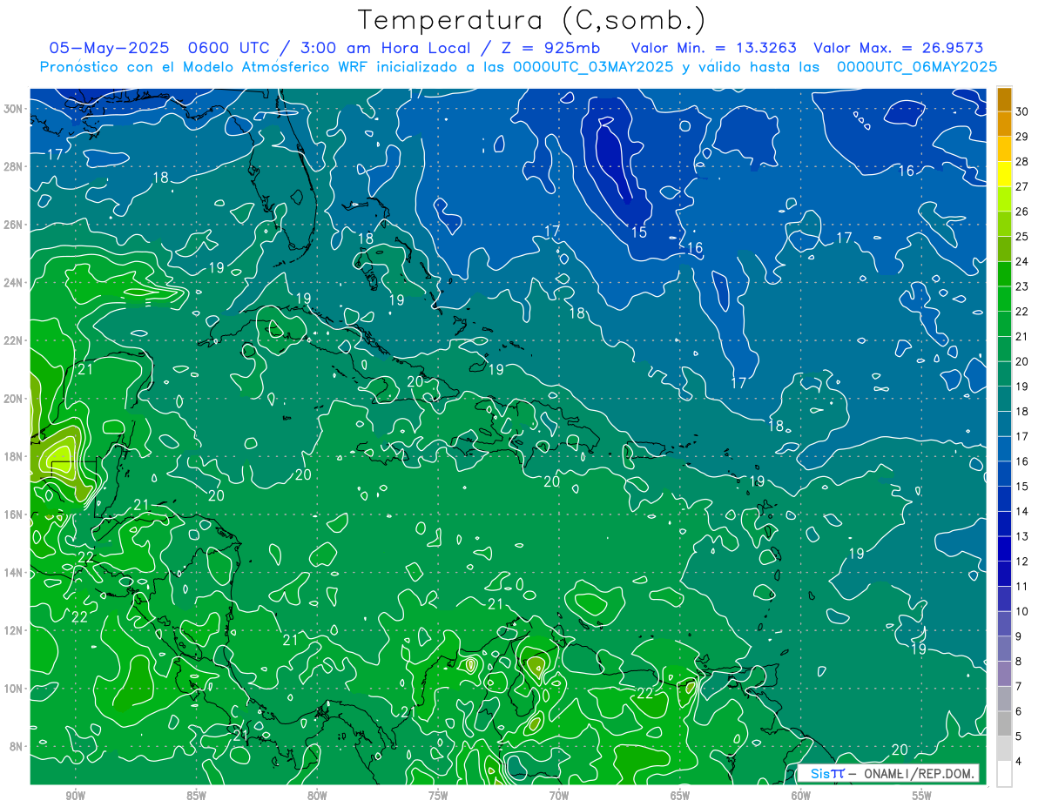
Task: Pick the brown top swatch of the color scale
Action: pyautogui.click(x=1004, y=100)
